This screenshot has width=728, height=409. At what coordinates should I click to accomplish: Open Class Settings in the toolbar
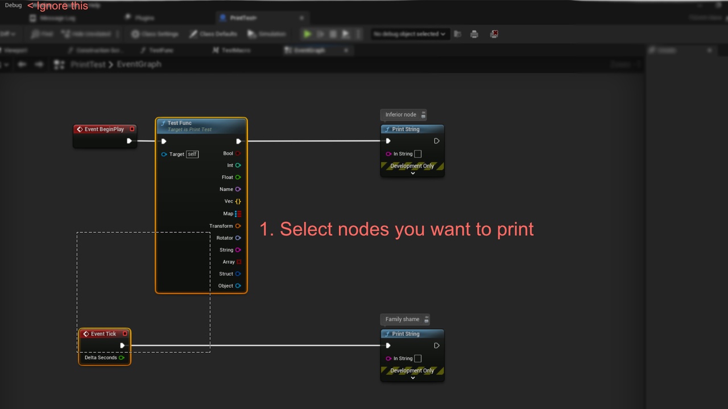click(155, 34)
